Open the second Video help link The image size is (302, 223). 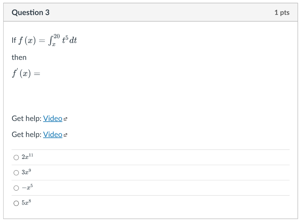click(52, 135)
